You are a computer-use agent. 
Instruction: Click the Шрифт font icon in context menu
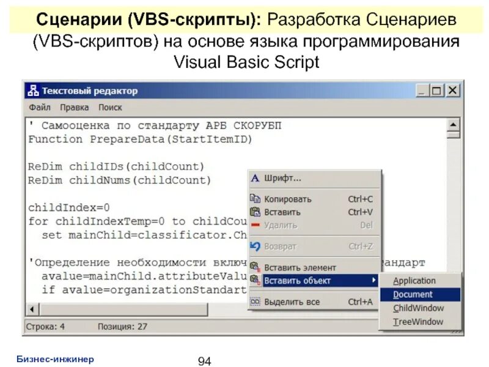255,178
